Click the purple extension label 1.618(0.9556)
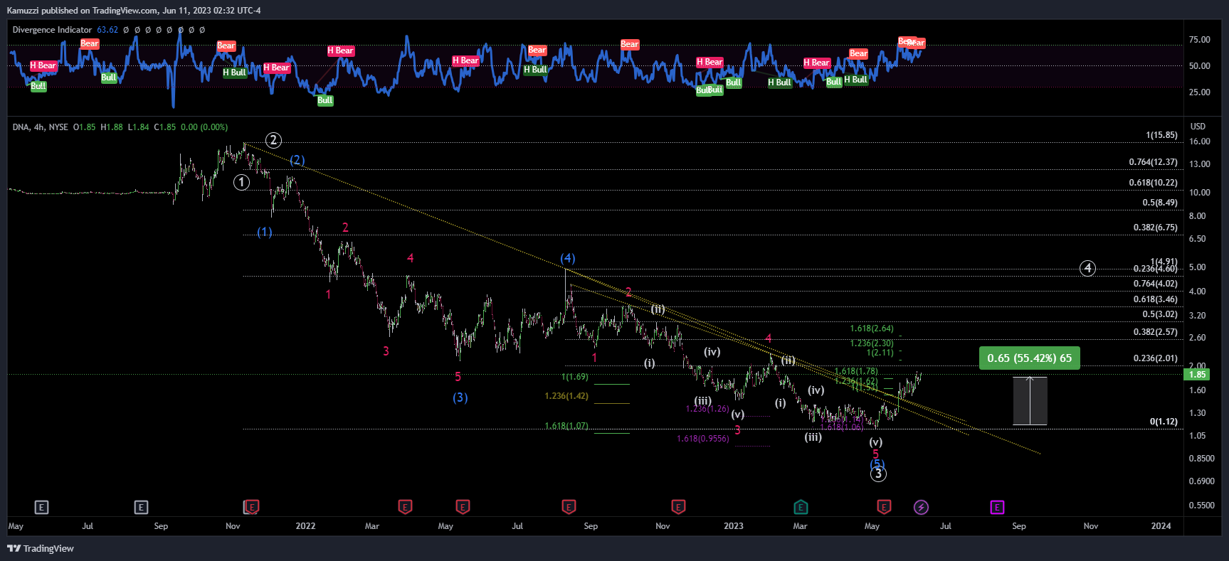 (x=702, y=439)
